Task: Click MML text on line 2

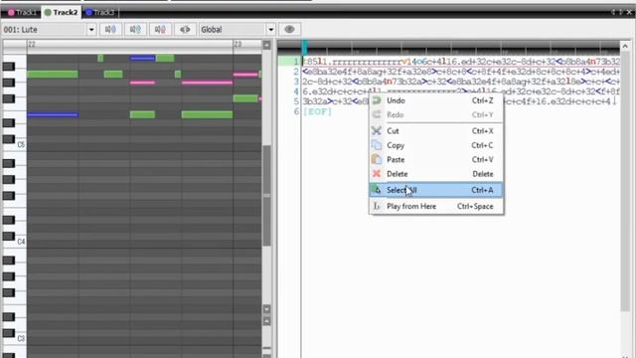Action: [x=461, y=72]
